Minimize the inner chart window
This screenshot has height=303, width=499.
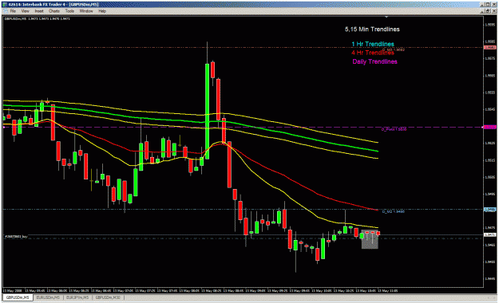[483, 11]
